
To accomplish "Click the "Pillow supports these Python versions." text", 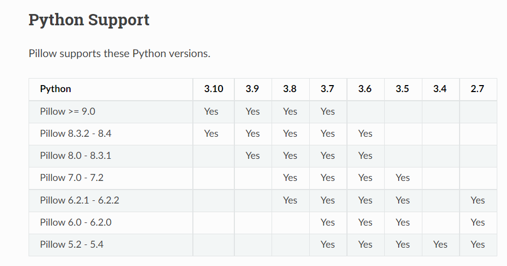I will click(x=119, y=54).
